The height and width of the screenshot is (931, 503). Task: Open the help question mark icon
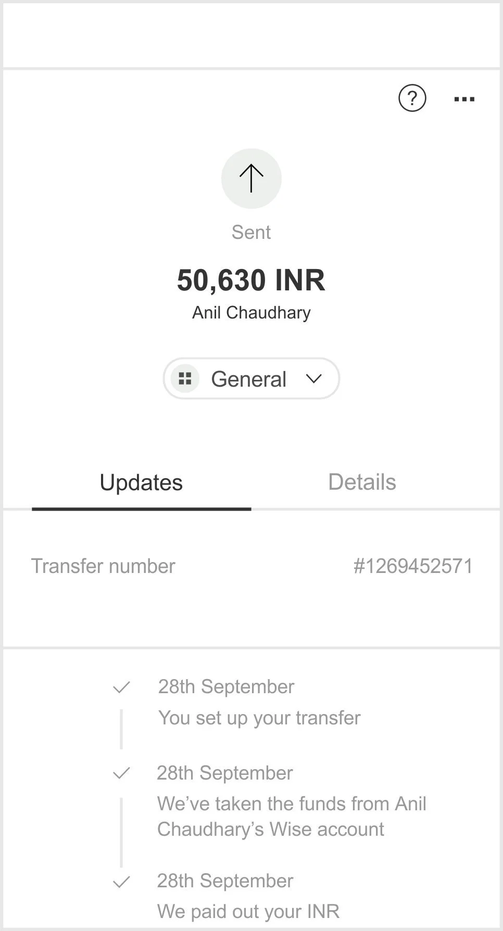point(412,98)
